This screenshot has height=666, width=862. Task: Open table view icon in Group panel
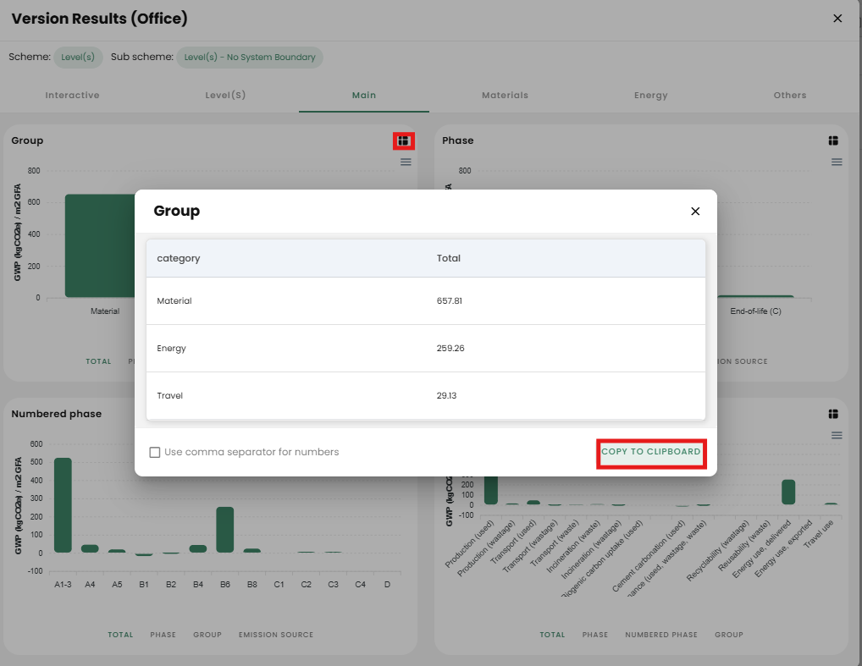tap(403, 140)
